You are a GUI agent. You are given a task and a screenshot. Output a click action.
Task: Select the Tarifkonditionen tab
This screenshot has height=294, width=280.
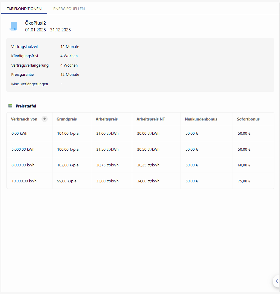pos(24,9)
